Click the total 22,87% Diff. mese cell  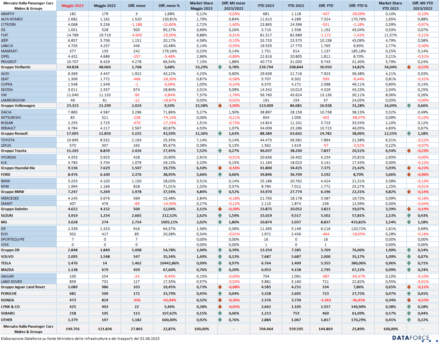[x=169, y=329]
